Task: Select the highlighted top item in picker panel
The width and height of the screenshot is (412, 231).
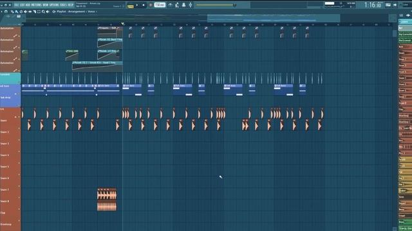Action: click(x=405, y=22)
